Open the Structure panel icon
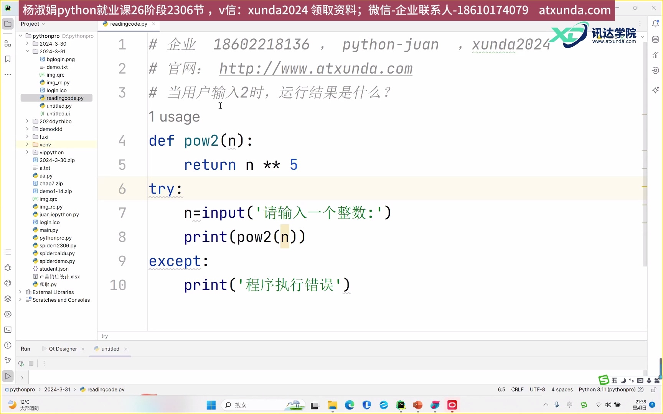663x414 pixels. point(8,43)
